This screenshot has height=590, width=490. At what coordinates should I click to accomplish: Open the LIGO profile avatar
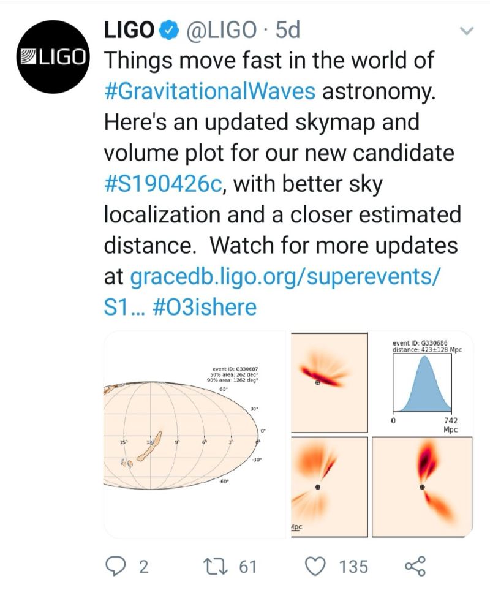click(53, 56)
